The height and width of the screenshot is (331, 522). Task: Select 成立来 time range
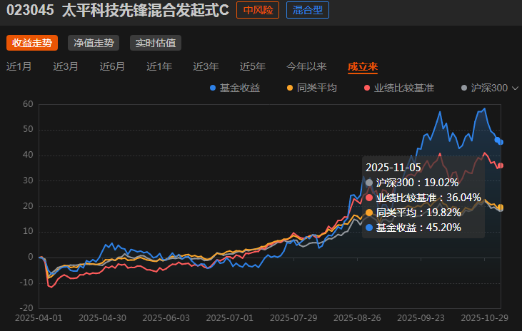[363, 67]
